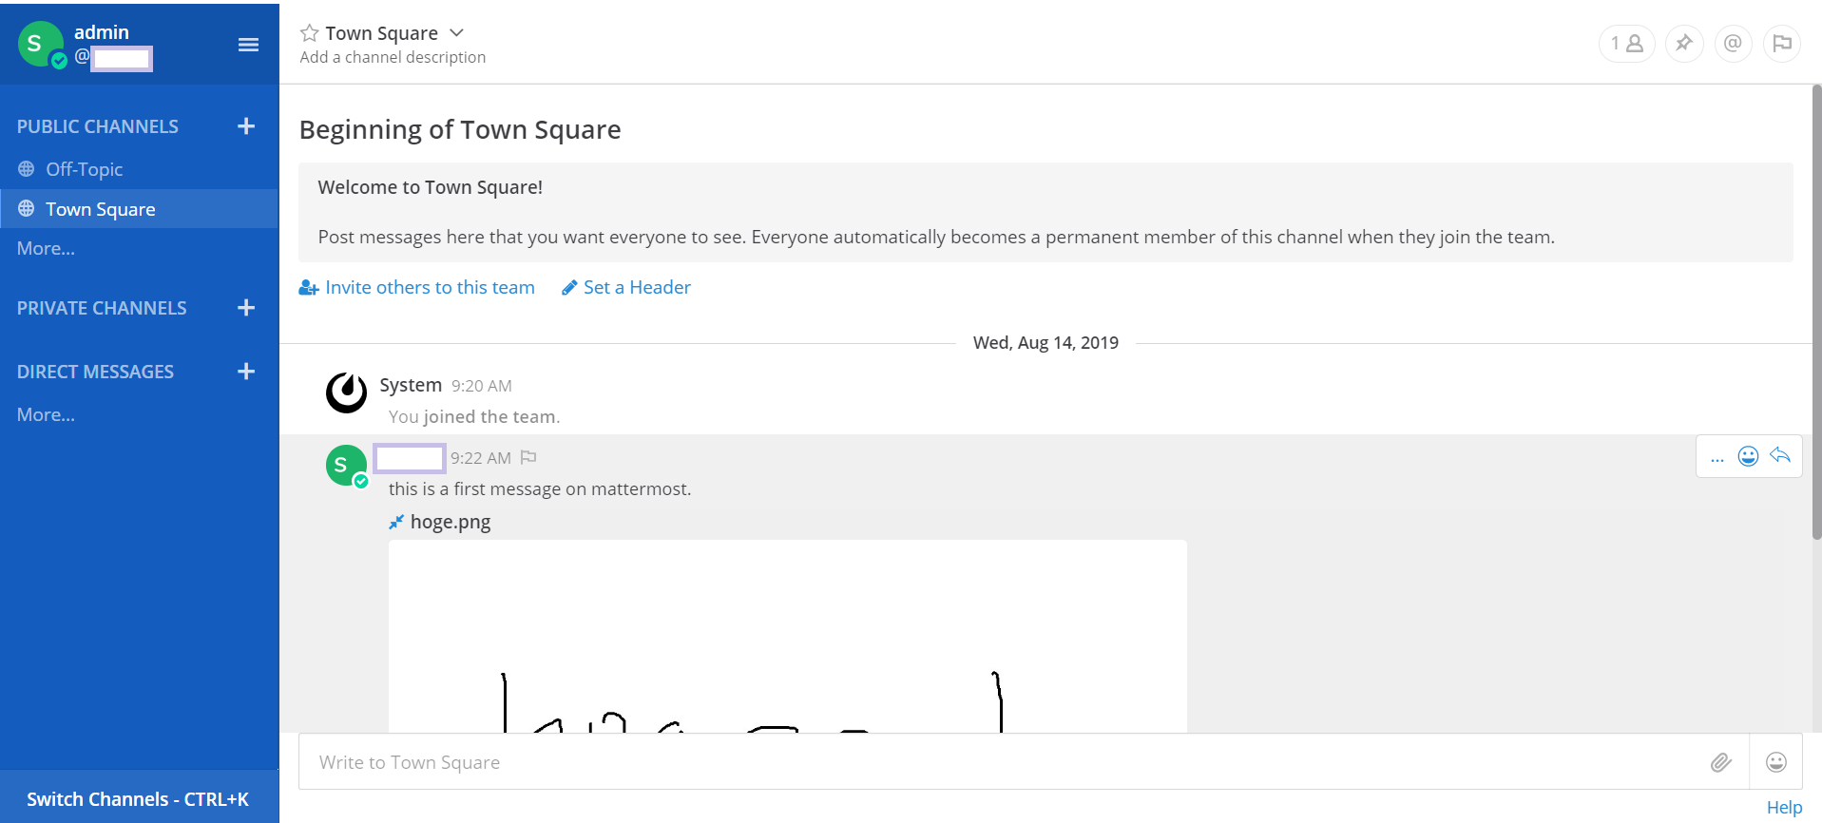Open emoji picker in message box
The image size is (1822, 823).
tap(1775, 762)
